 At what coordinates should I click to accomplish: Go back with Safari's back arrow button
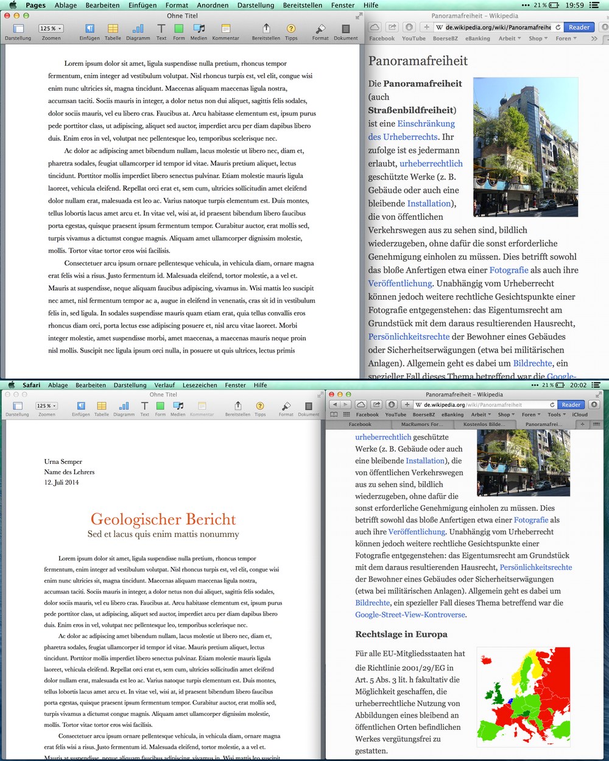(x=334, y=405)
